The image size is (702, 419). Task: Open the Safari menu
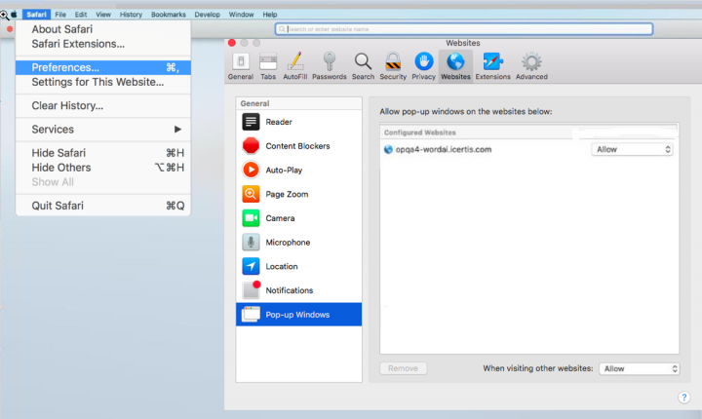(36, 15)
